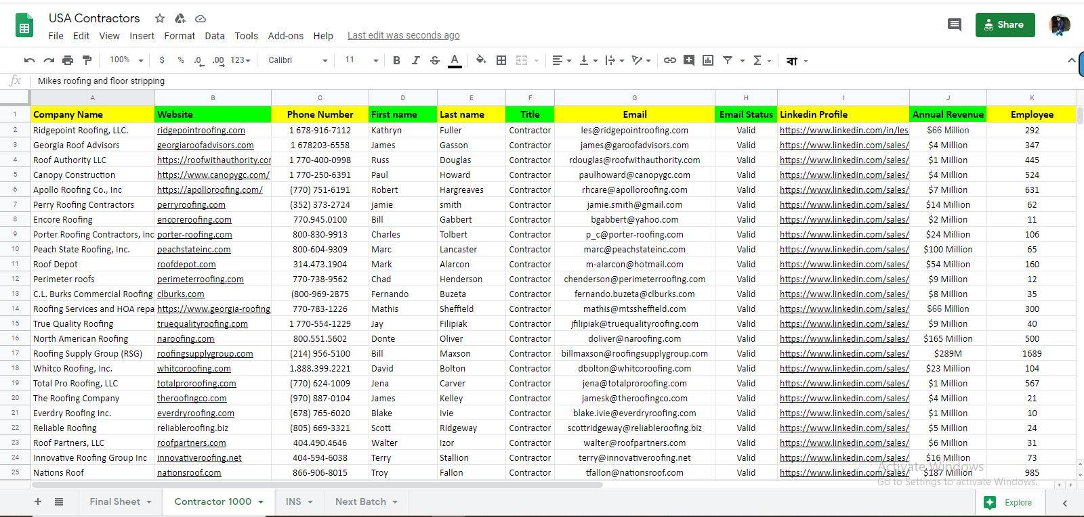
Task: Click the Print icon
Action: click(x=68, y=60)
